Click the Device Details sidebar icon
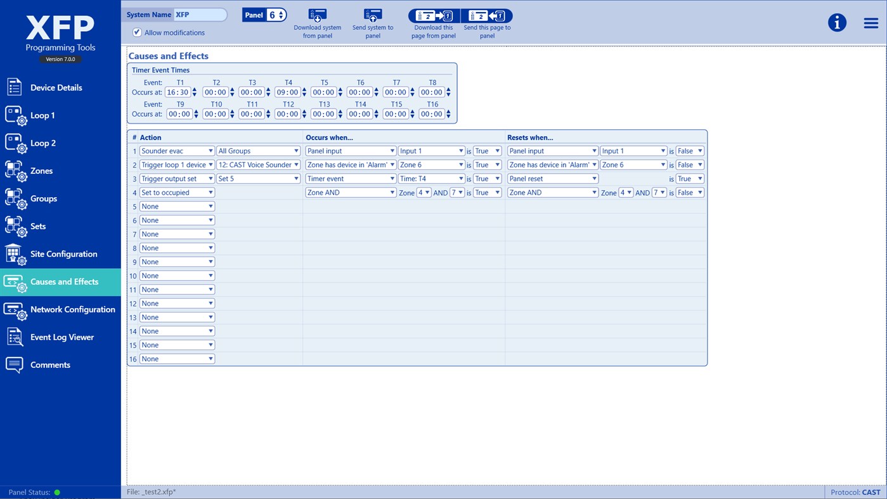 pos(14,87)
